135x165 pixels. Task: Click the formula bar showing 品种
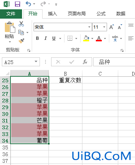click(x=114, y=62)
